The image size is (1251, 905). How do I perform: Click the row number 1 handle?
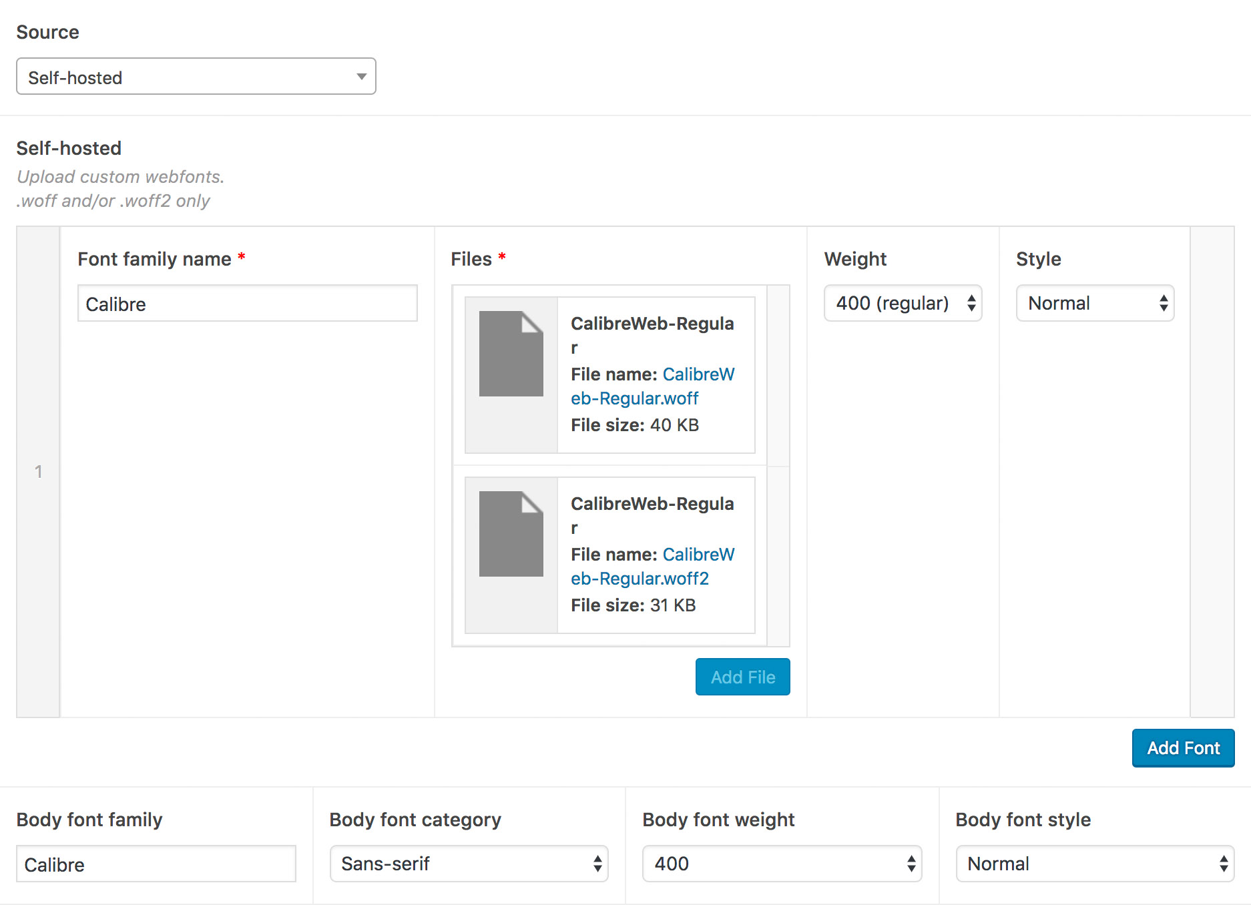pos(38,472)
